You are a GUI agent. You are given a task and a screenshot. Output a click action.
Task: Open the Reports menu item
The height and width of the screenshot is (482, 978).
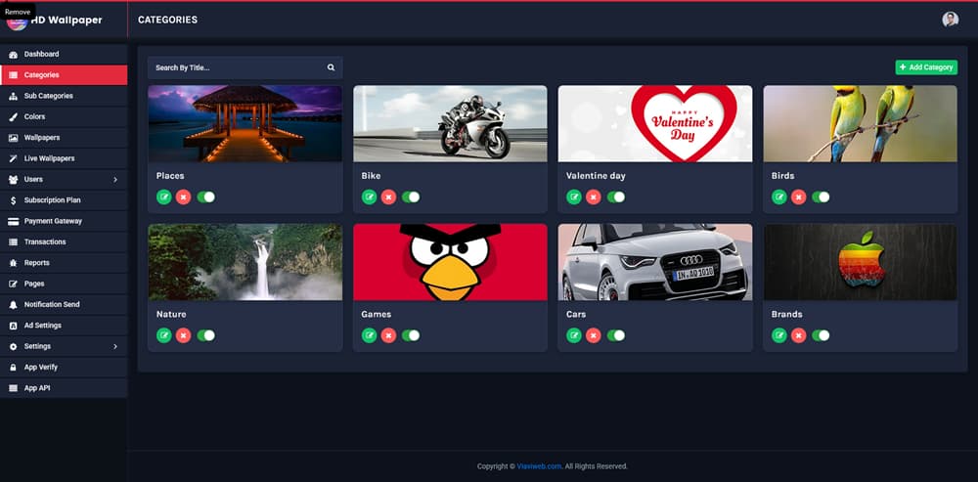coord(64,263)
